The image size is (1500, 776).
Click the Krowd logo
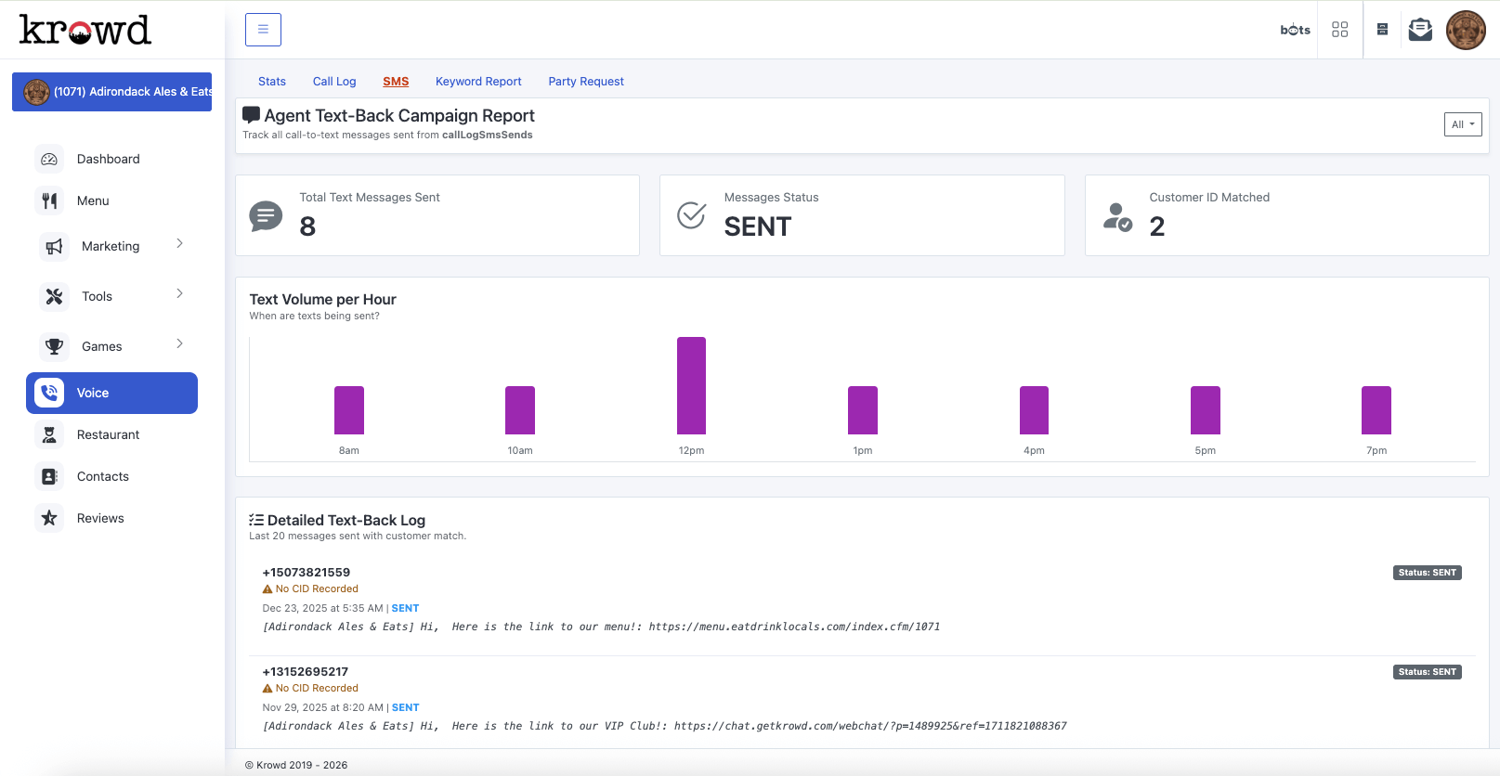[85, 30]
